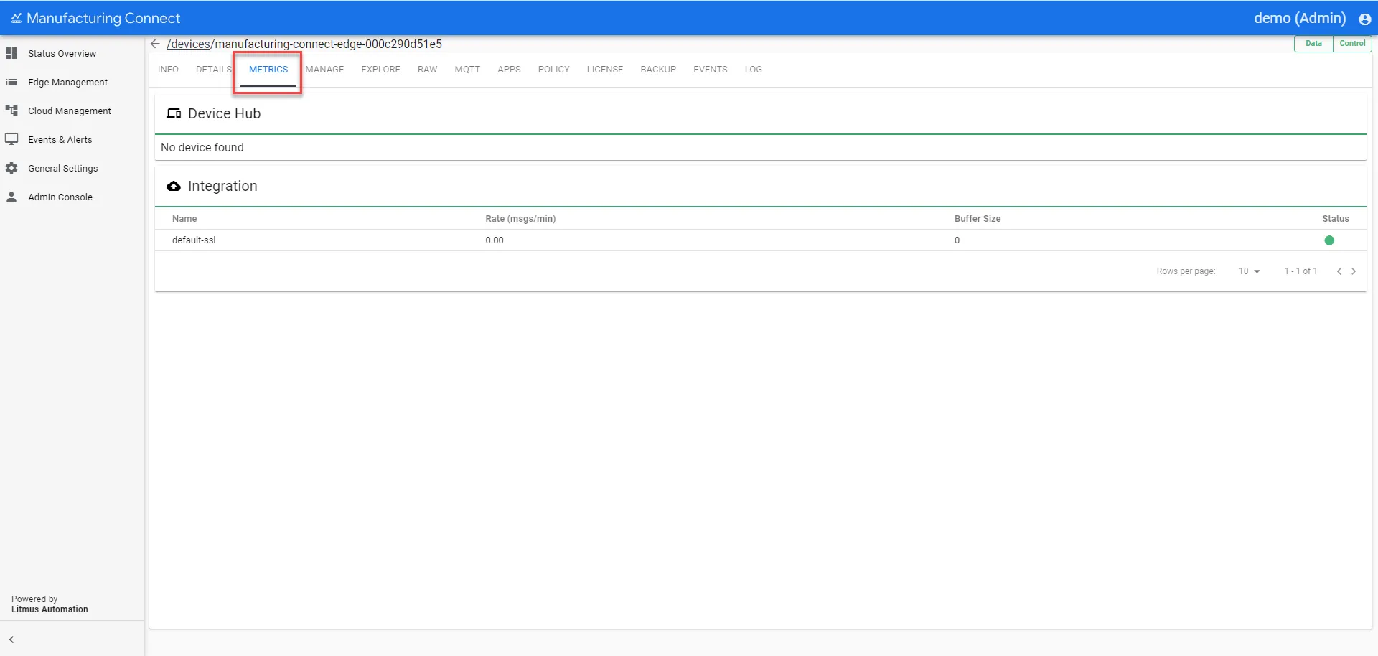Open the LOG tab
Viewport: 1378px width, 656px height.
click(753, 70)
